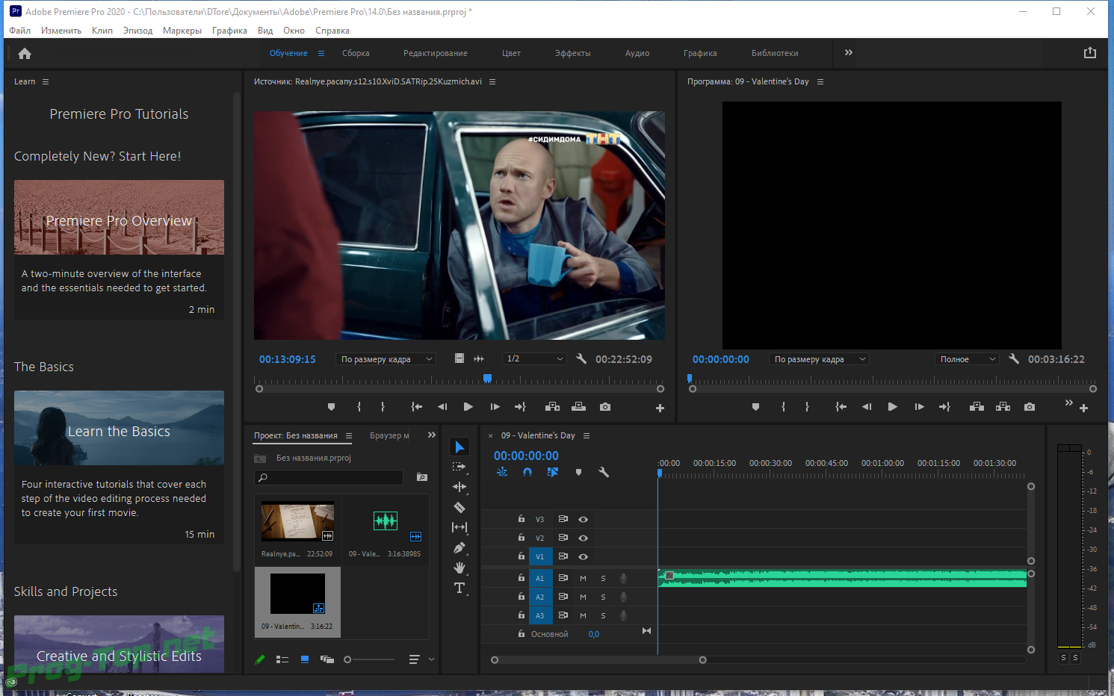The width and height of the screenshot is (1114, 696).
Task: Switch to Редактирование workspace
Action: (x=436, y=53)
